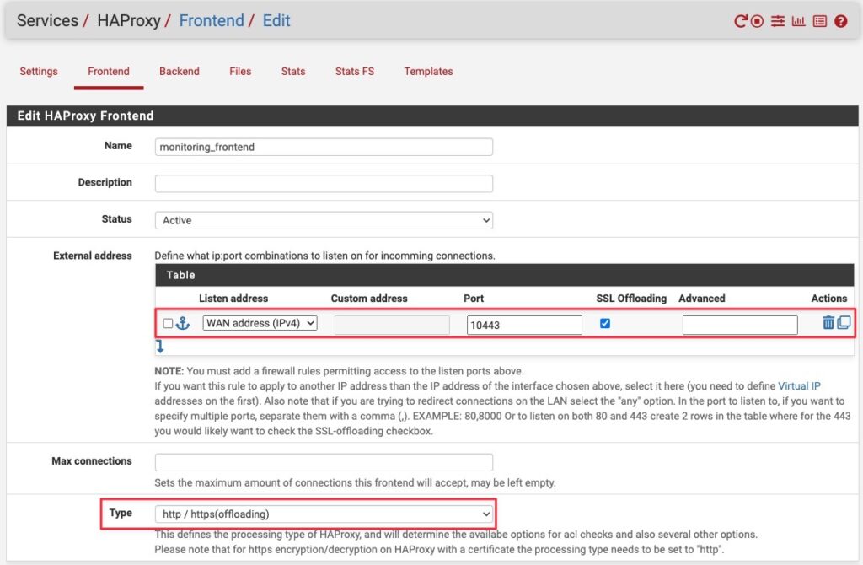The height and width of the screenshot is (565, 863).
Task: Click the Type label
Action: 121,513
